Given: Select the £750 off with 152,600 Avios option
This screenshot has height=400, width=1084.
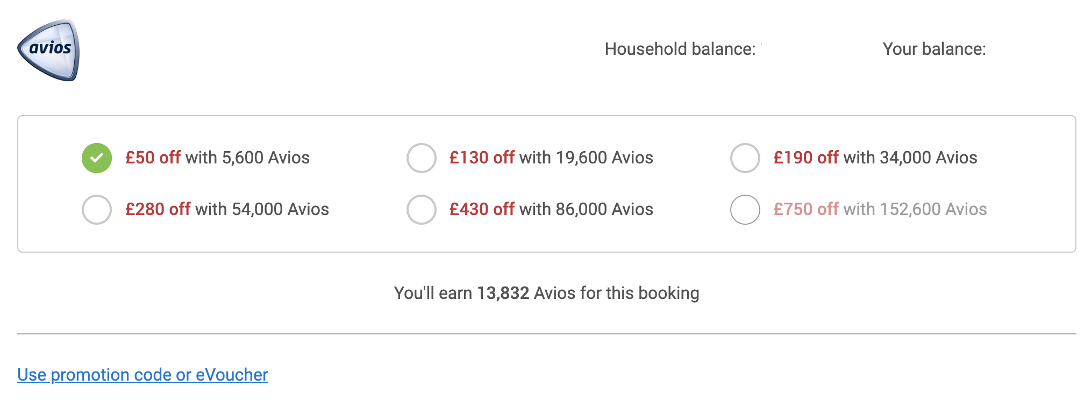Looking at the screenshot, I should click(x=745, y=210).
